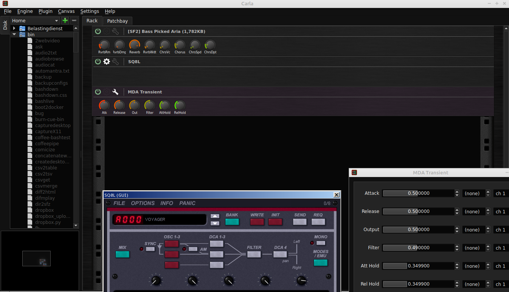Click the INIT button in SQ8L
The image size is (509, 292).
(x=275, y=222)
